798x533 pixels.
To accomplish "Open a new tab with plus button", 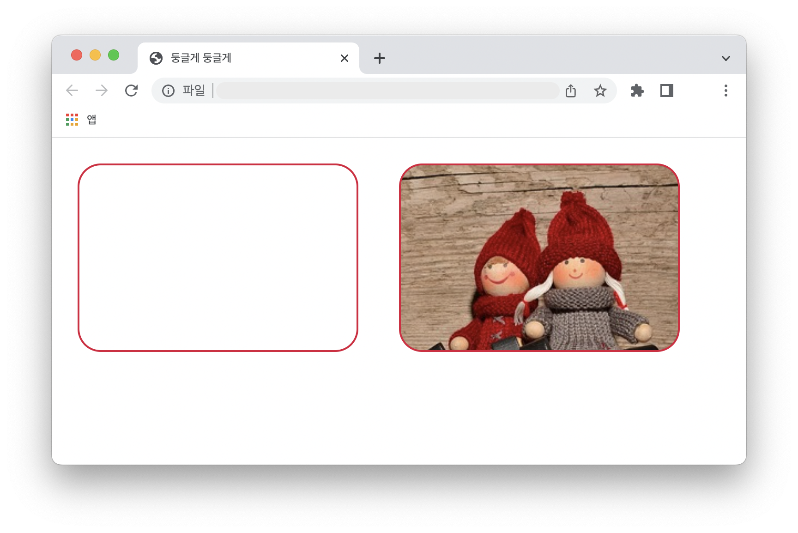I will (x=380, y=58).
